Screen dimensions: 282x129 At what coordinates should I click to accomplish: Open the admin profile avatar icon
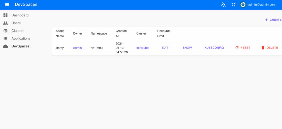[x=243, y=5]
